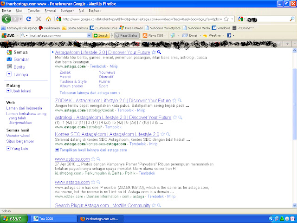Bookmark this page with the URL-bar star
This screenshot has width=297, height=223.
coord(226,19)
